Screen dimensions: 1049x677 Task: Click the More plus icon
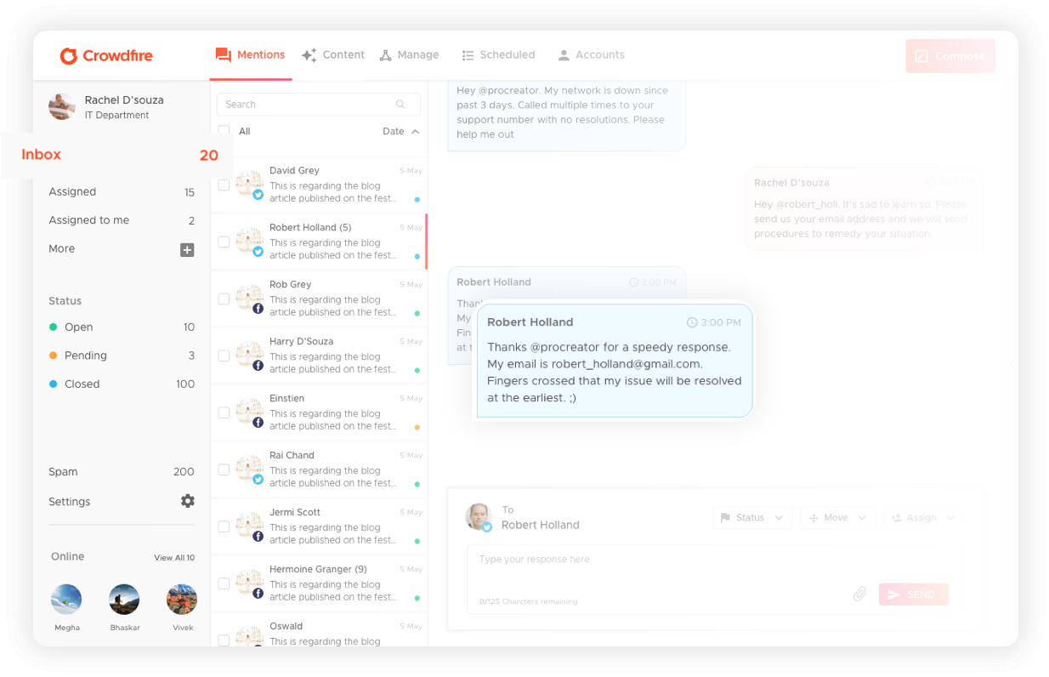coord(187,249)
